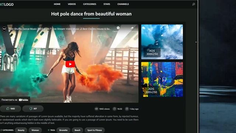236x133 pixels.
Task: Click the TAGS label icon
Action: pos(48,130)
